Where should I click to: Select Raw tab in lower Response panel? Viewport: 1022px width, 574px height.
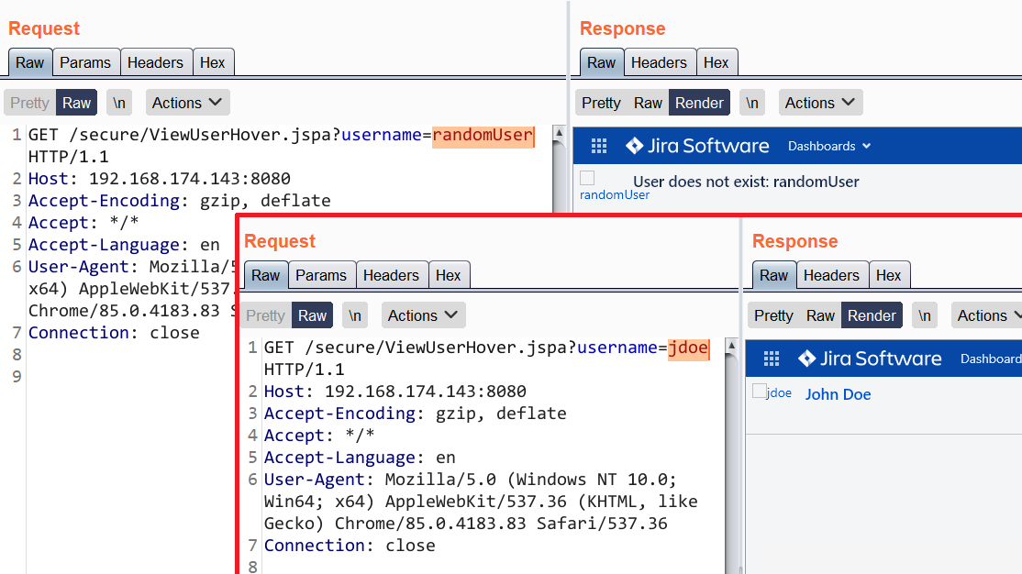[x=773, y=276]
